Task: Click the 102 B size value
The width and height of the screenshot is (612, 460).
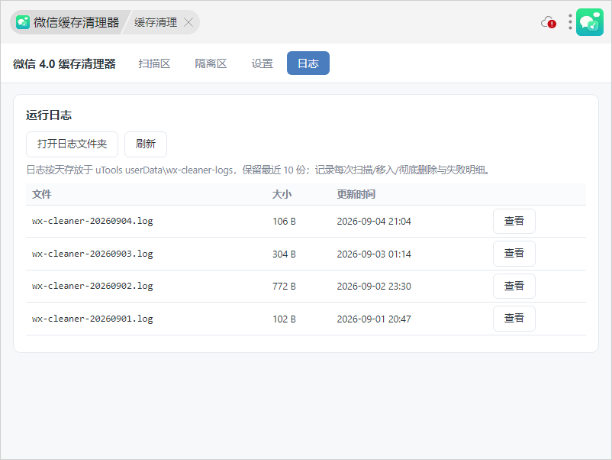Action: tap(284, 319)
